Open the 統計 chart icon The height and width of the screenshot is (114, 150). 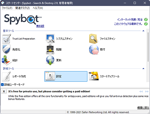pos(6,60)
